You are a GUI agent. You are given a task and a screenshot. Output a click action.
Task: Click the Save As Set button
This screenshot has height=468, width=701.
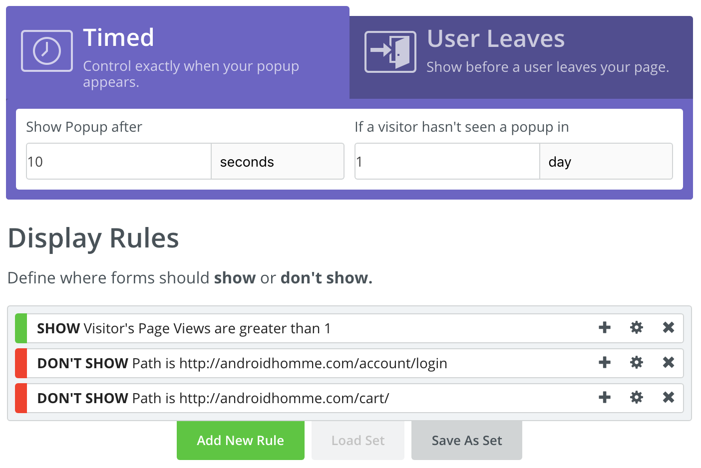click(x=466, y=441)
